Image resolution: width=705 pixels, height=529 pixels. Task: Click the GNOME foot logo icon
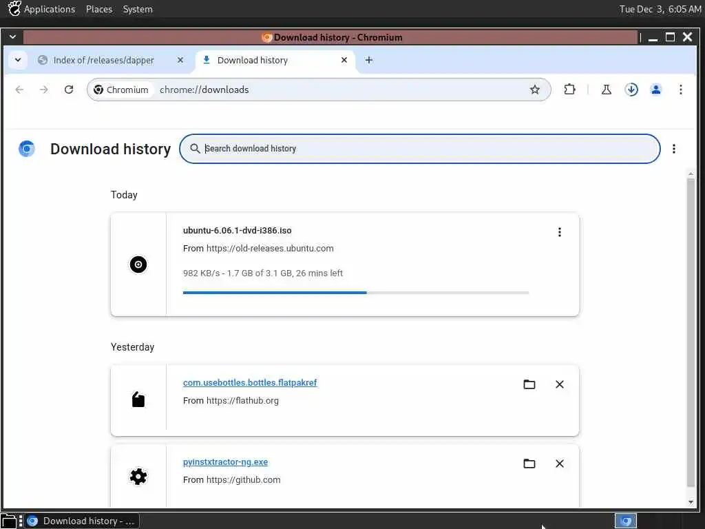point(14,8)
